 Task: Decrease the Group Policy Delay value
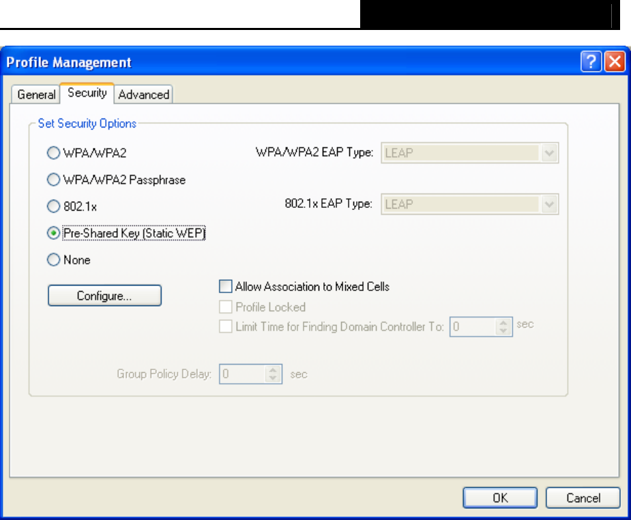[x=273, y=378]
